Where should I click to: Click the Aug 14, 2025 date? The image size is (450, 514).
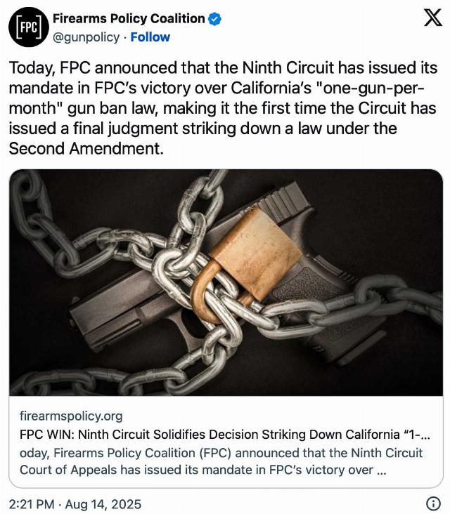pyautogui.click(x=103, y=504)
